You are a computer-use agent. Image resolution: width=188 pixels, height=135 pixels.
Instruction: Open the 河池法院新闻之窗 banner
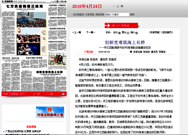50,112
